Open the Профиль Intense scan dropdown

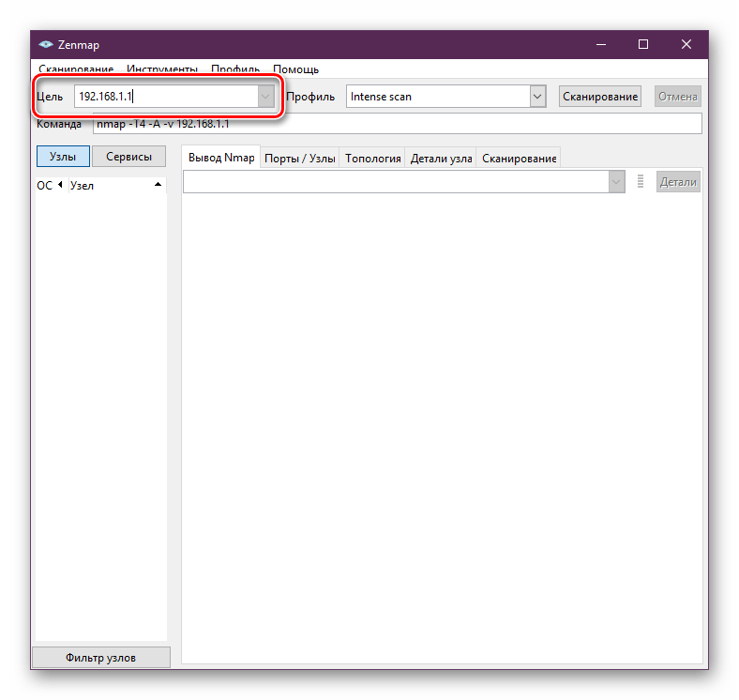click(x=445, y=97)
